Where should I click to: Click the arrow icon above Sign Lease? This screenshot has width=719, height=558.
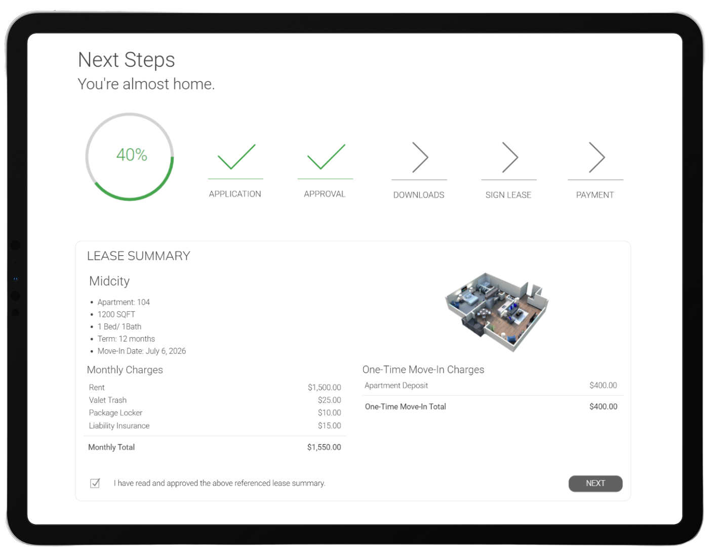click(509, 157)
